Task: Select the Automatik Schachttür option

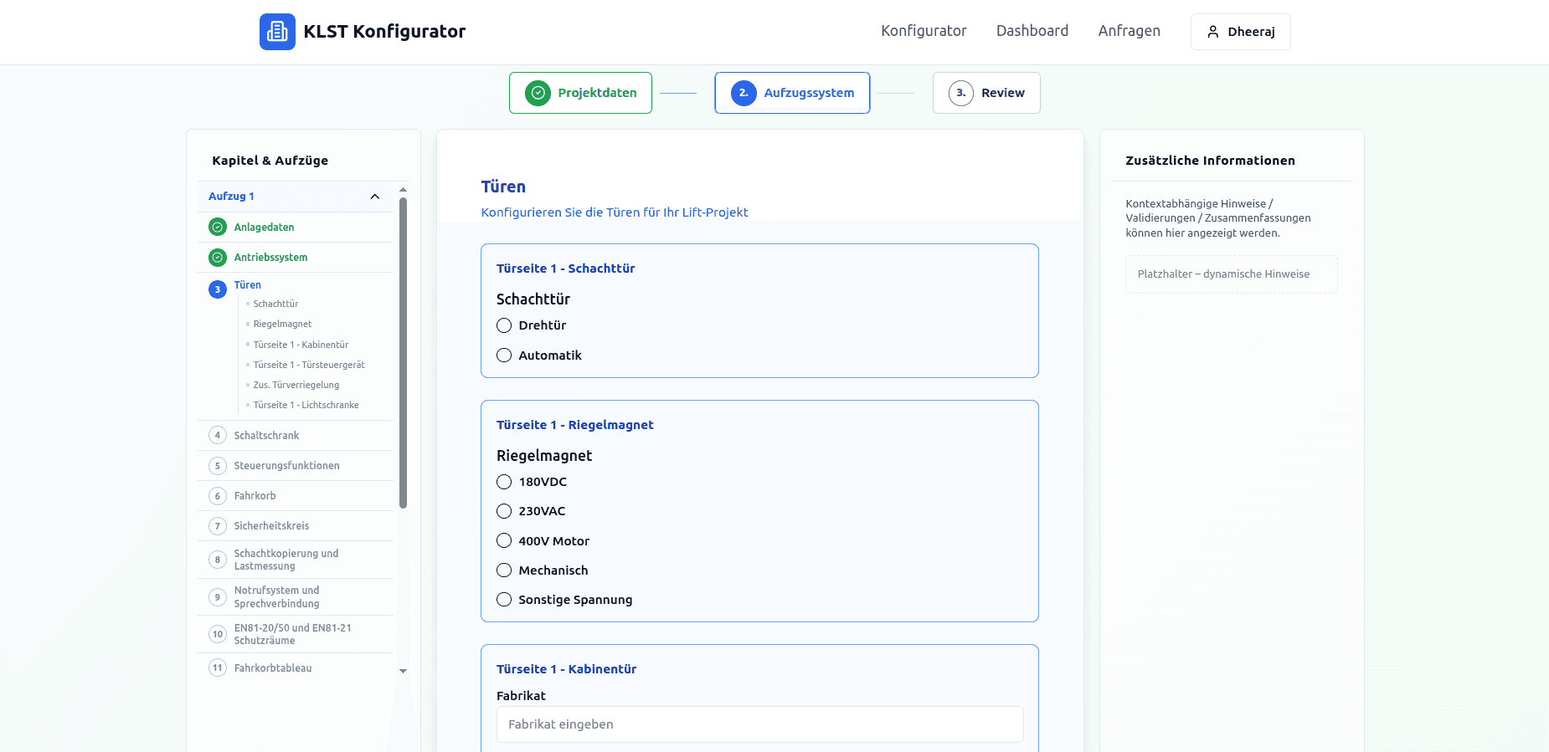Action: 504,356
